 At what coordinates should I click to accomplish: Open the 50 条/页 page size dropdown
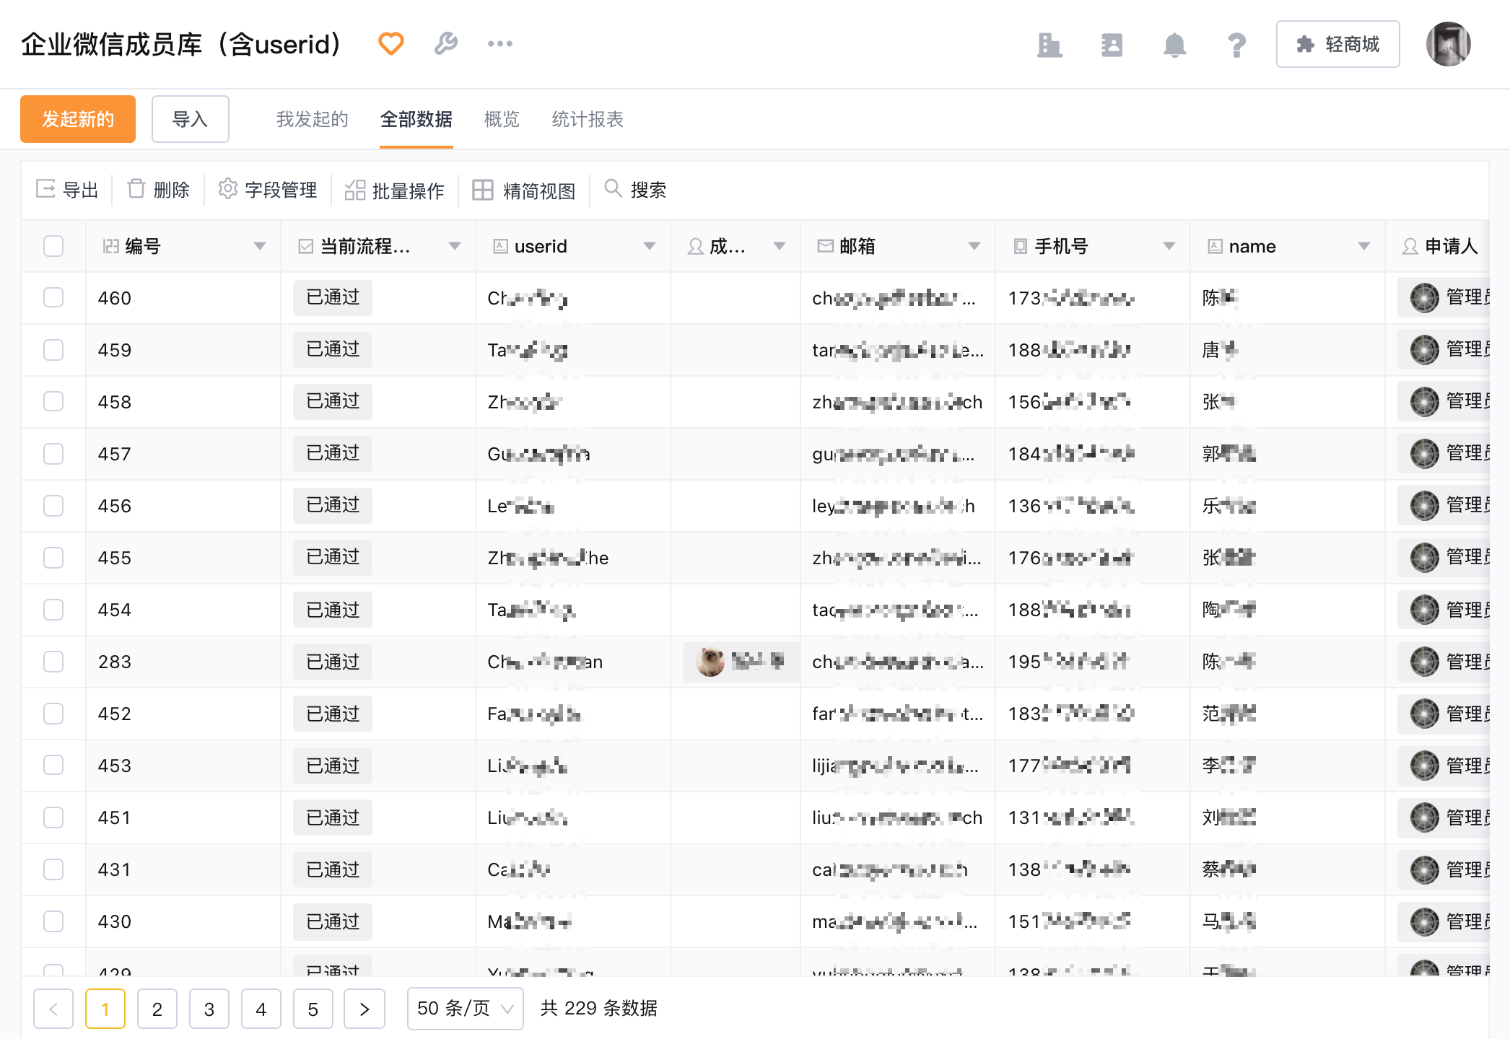(466, 1009)
